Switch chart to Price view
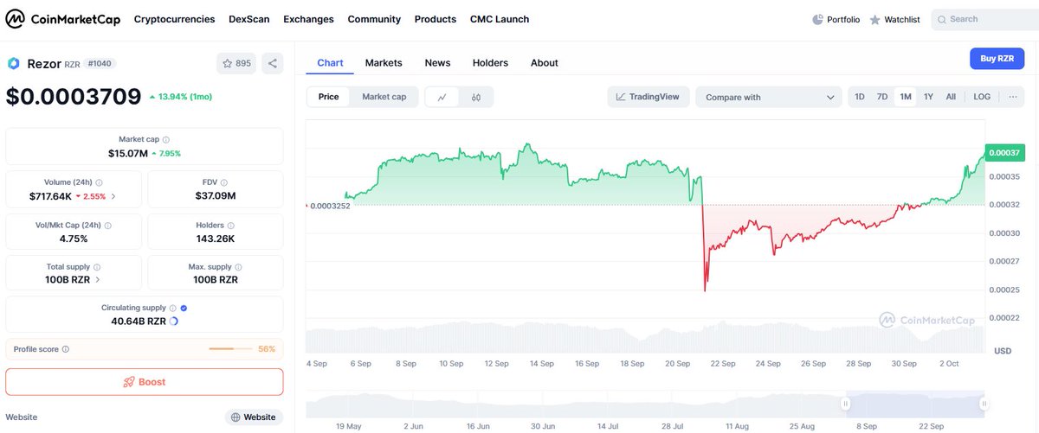This screenshot has width=1039, height=433. [329, 97]
